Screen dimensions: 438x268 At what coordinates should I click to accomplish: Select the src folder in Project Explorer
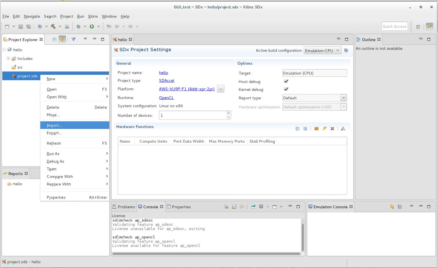pyautogui.click(x=17, y=67)
